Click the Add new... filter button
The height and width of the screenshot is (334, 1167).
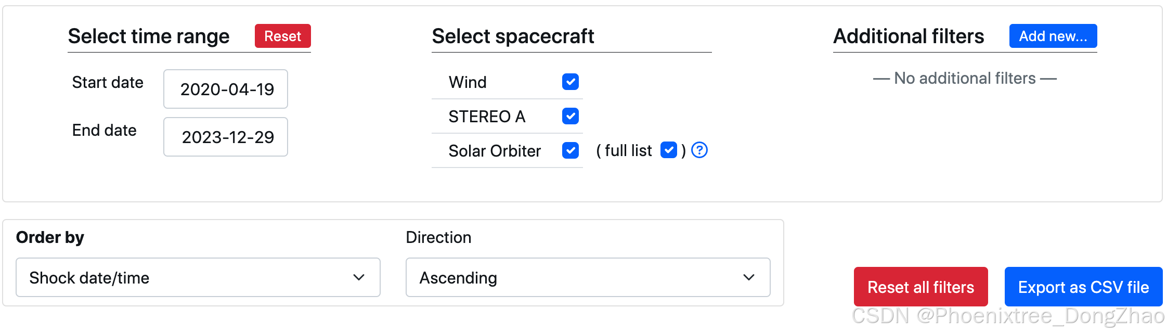[x=1053, y=36]
